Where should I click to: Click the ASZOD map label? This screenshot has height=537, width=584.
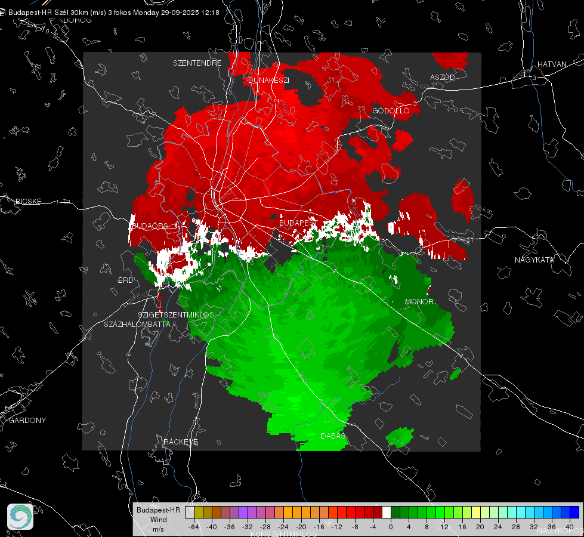click(x=443, y=77)
